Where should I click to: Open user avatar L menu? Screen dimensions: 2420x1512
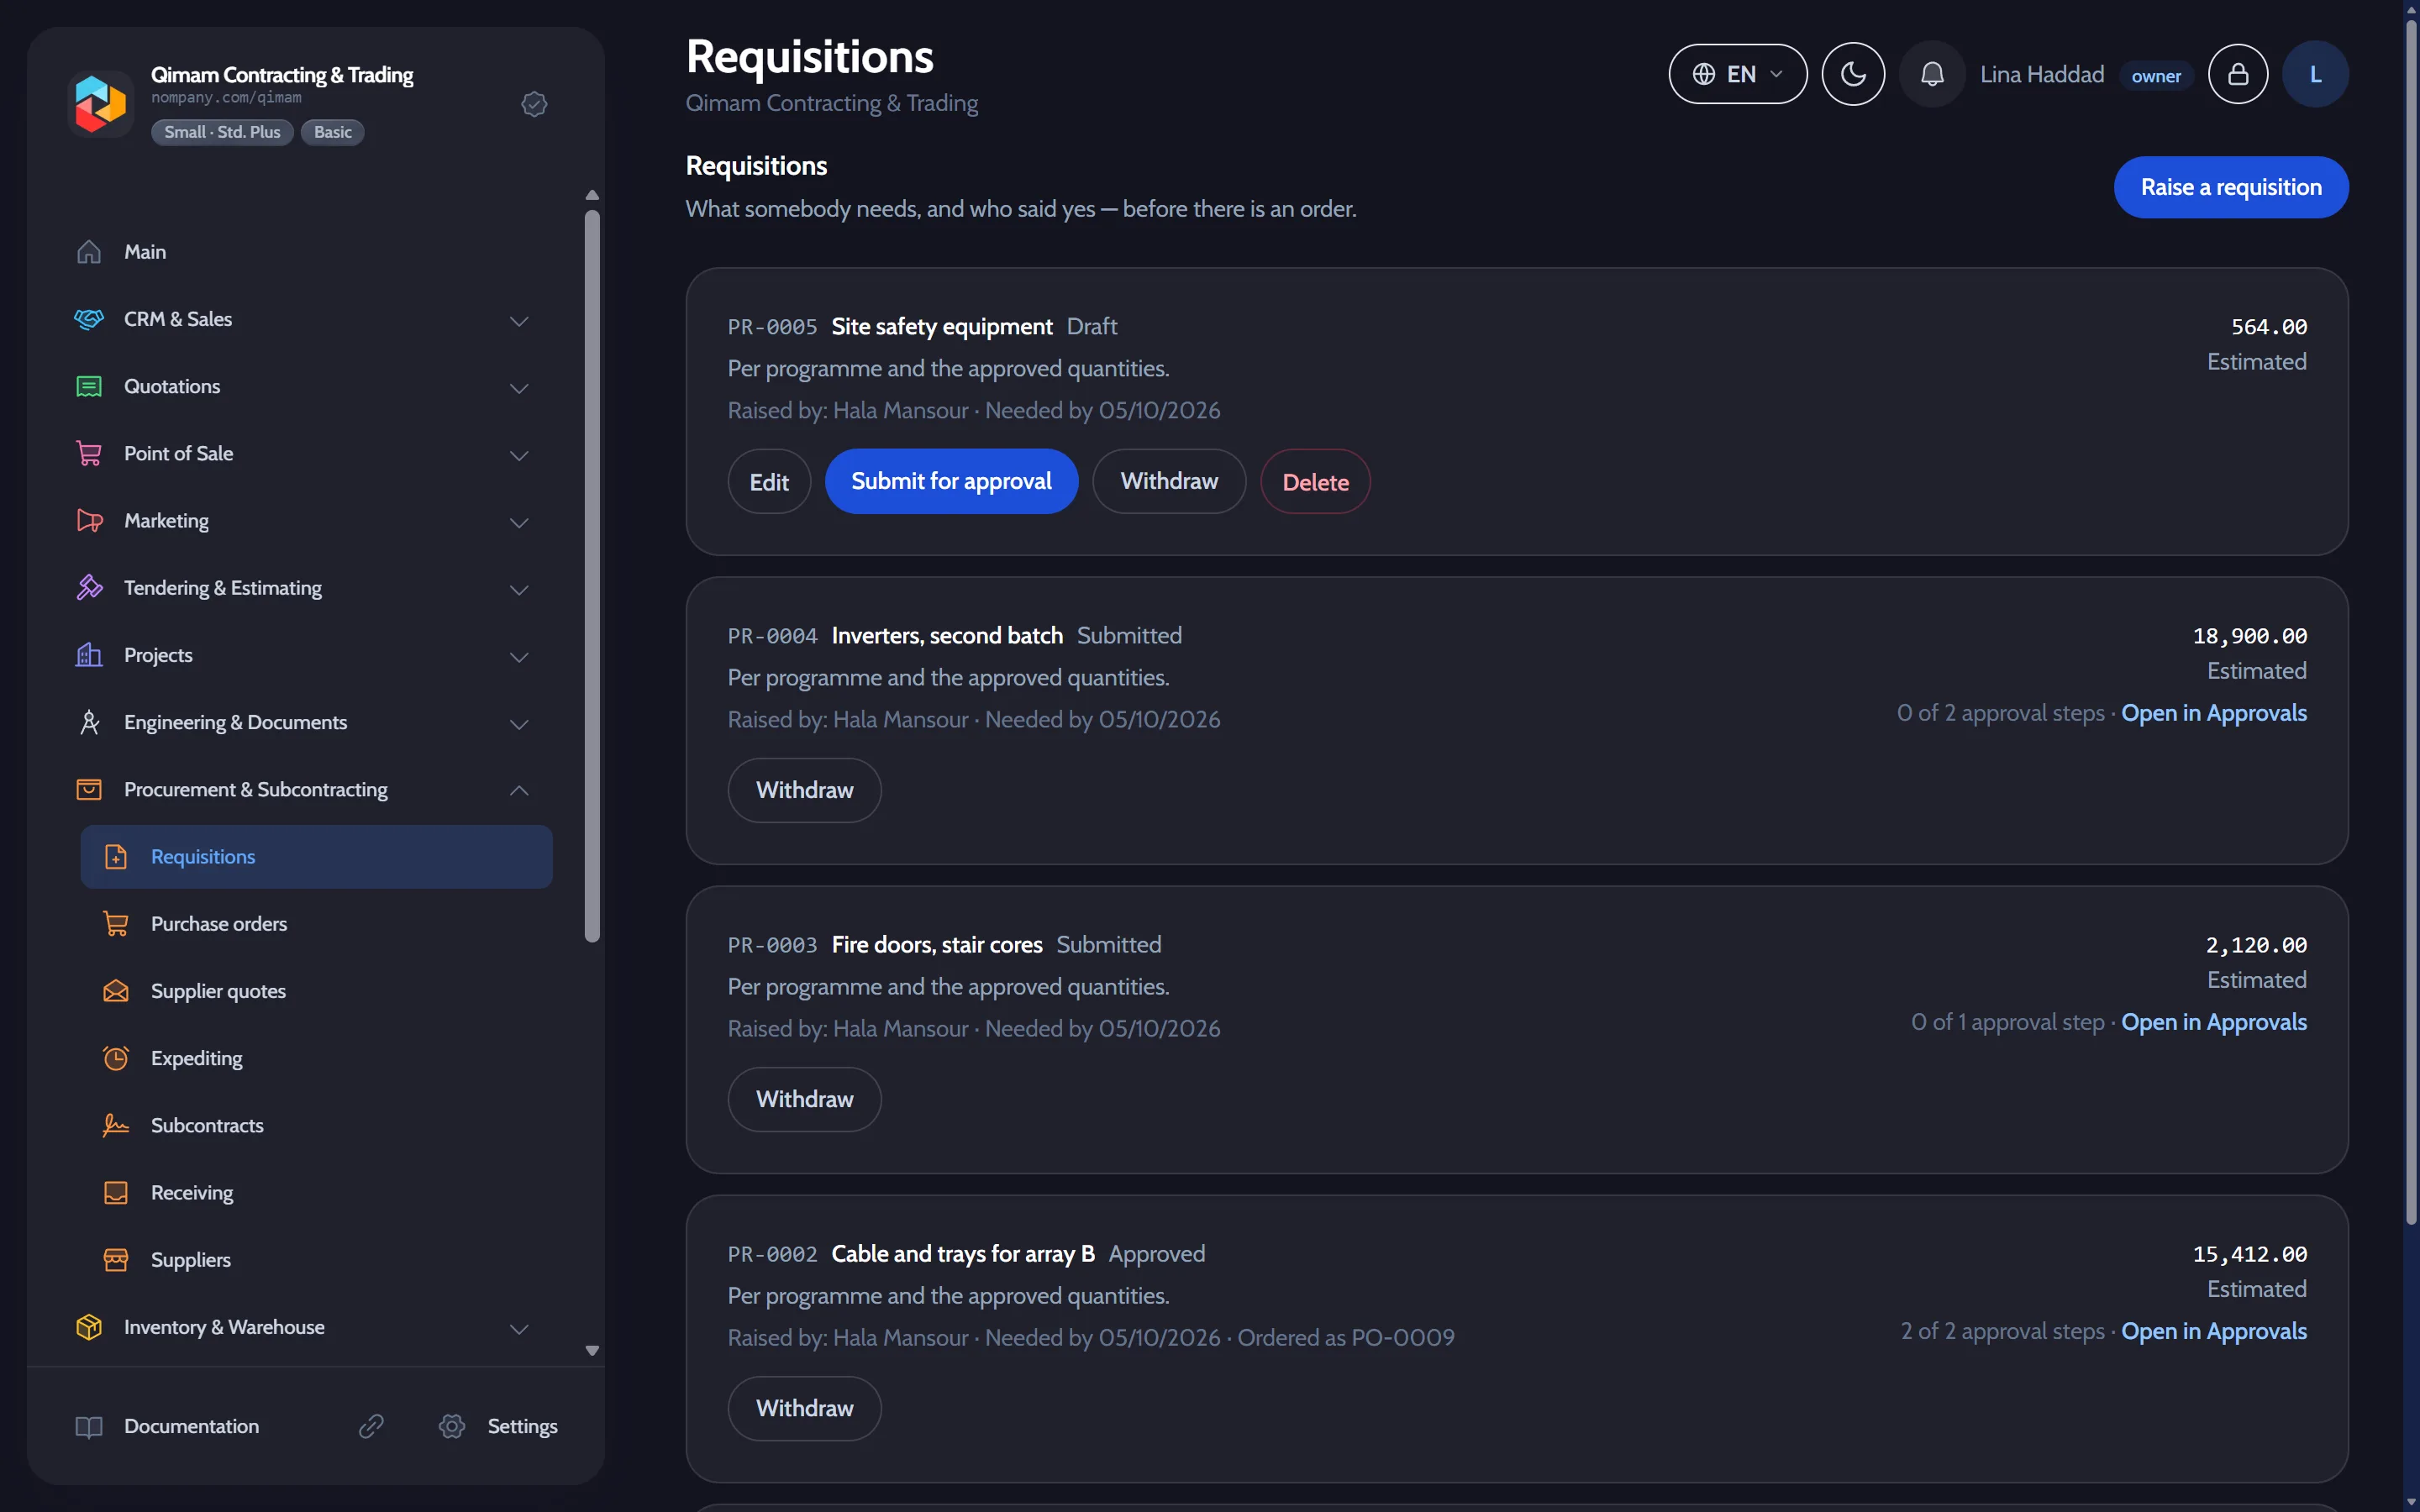click(x=2315, y=74)
